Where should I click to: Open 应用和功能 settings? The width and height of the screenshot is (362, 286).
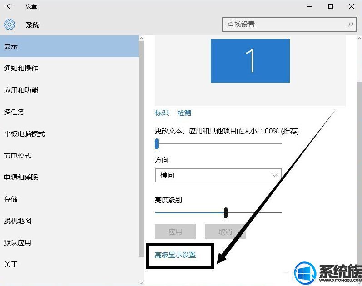pos(69,90)
